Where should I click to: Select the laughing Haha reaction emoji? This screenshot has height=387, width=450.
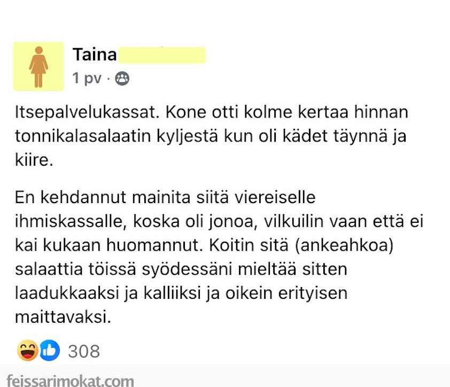28,351
